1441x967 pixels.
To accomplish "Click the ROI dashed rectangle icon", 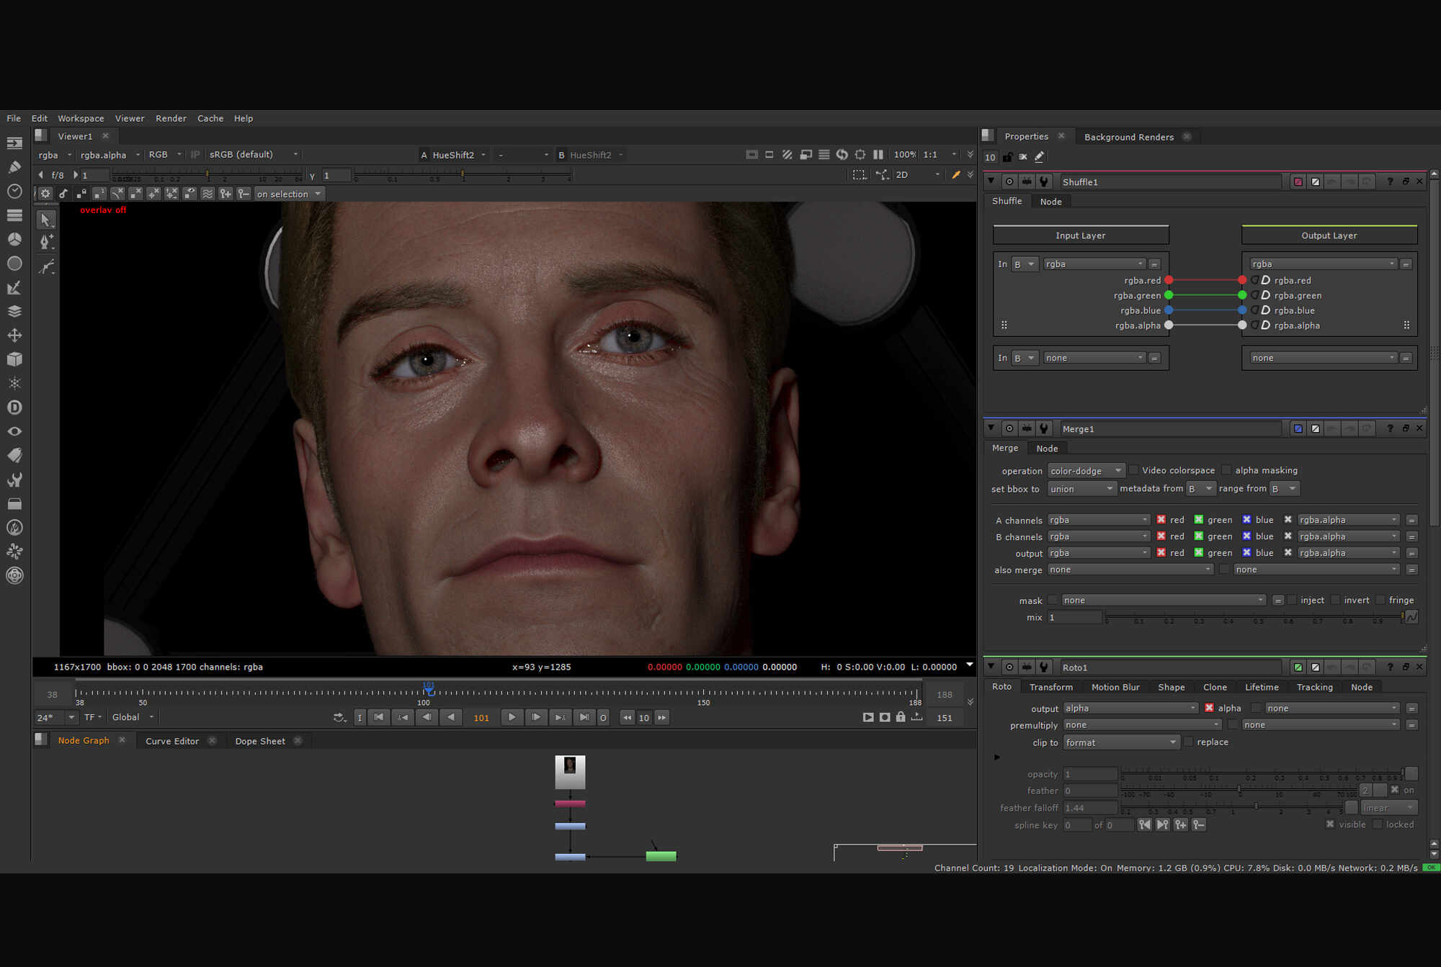I will click(859, 175).
